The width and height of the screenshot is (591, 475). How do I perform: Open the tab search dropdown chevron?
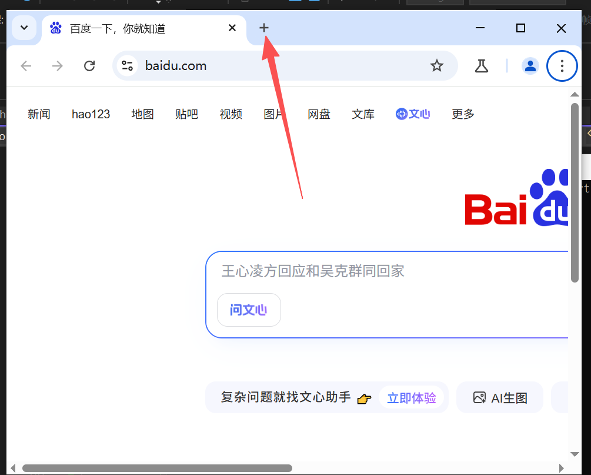(24, 28)
